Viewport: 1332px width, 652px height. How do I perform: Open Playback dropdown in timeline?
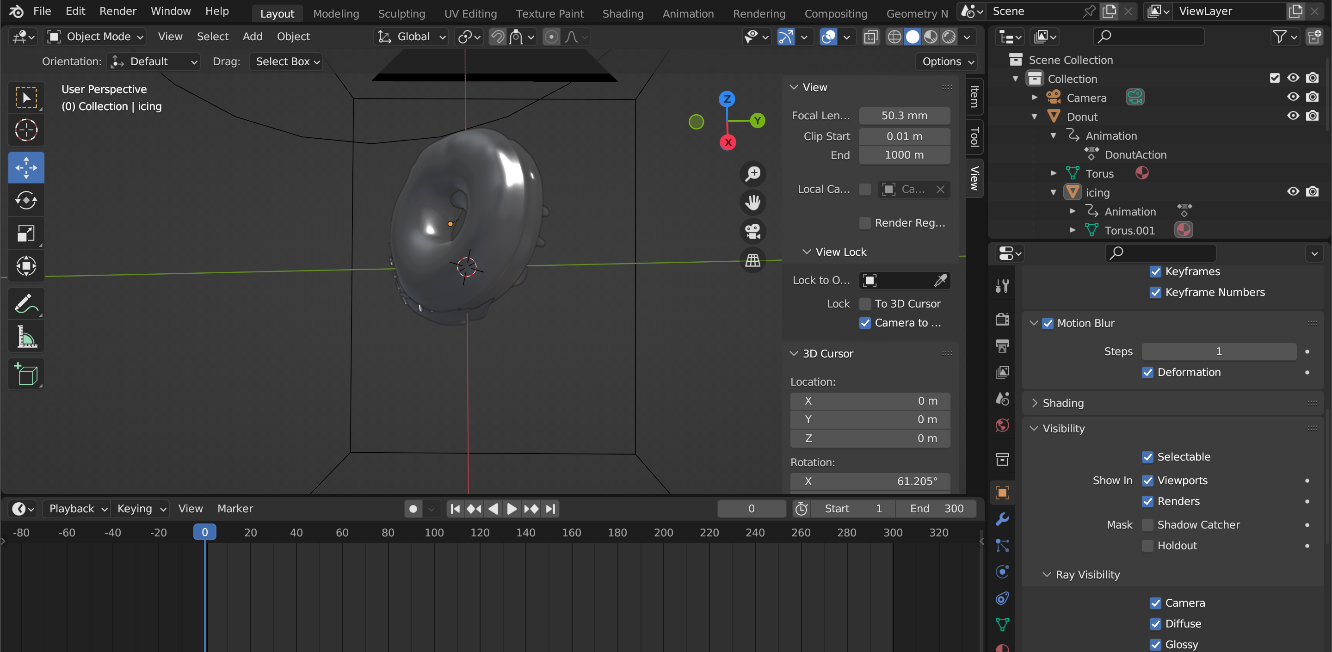(77, 509)
